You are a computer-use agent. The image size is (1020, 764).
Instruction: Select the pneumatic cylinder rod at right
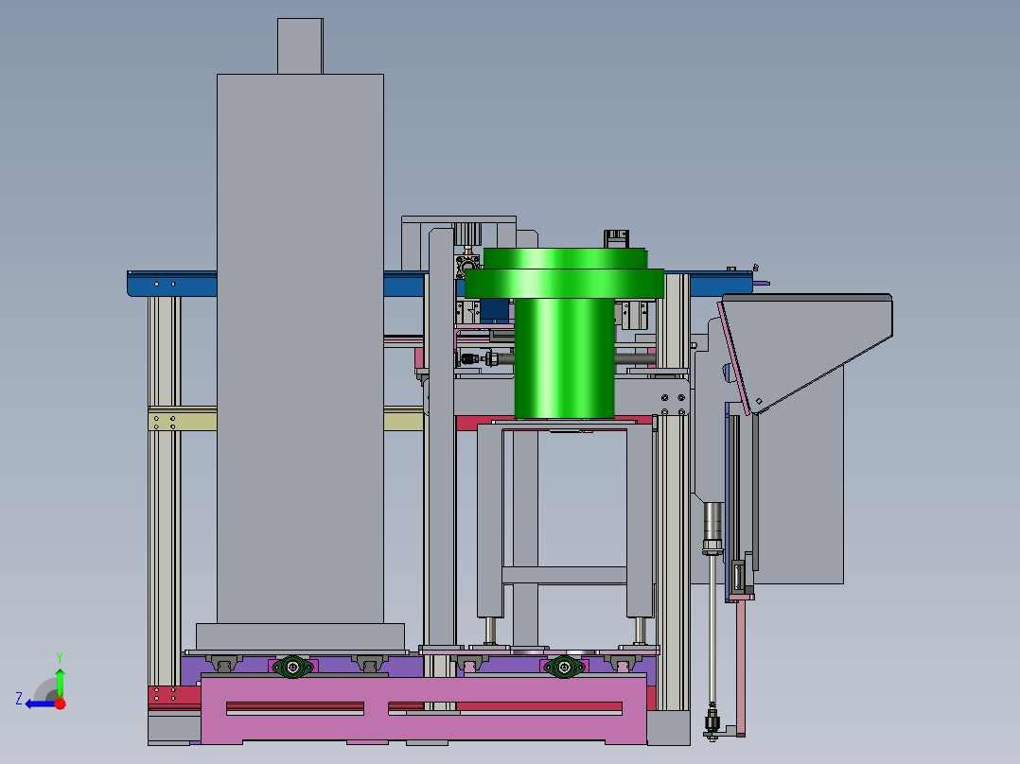tap(713, 628)
